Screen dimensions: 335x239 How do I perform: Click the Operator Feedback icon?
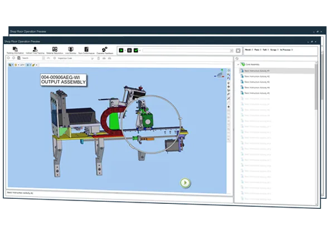[x=104, y=50]
